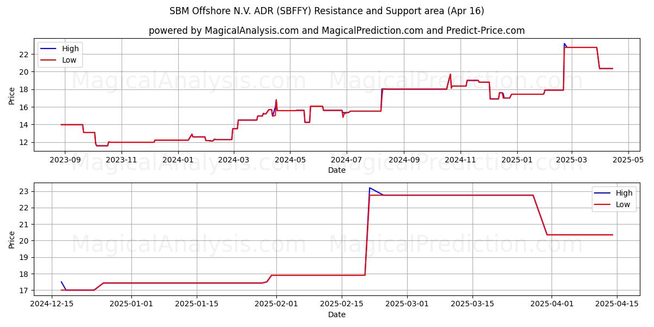Click the 'Date' label under the bottom chart
The height and width of the screenshot is (327, 654).
click(337, 314)
